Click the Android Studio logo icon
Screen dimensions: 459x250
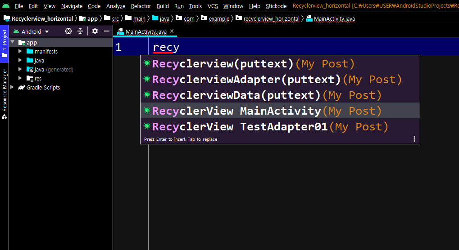(x=5, y=5)
